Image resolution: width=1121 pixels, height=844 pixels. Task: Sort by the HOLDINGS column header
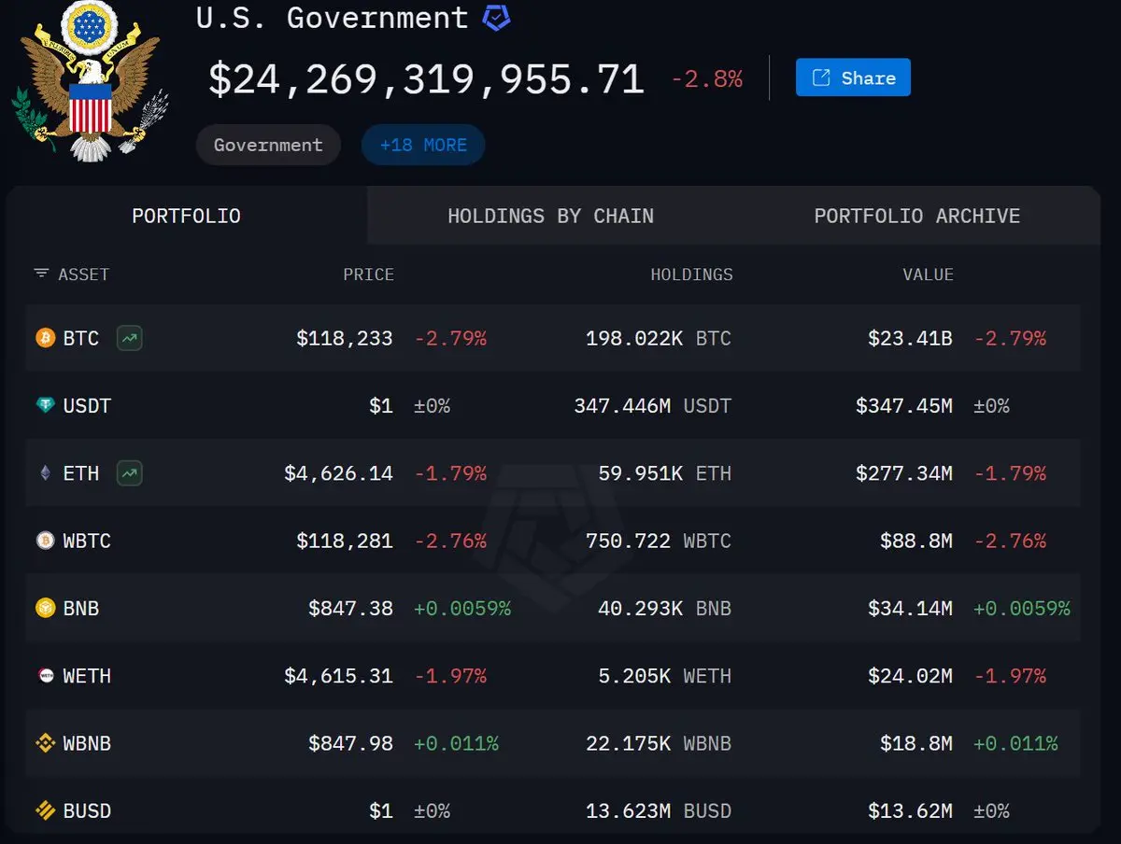pyautogui.click(x=691, y=274)
